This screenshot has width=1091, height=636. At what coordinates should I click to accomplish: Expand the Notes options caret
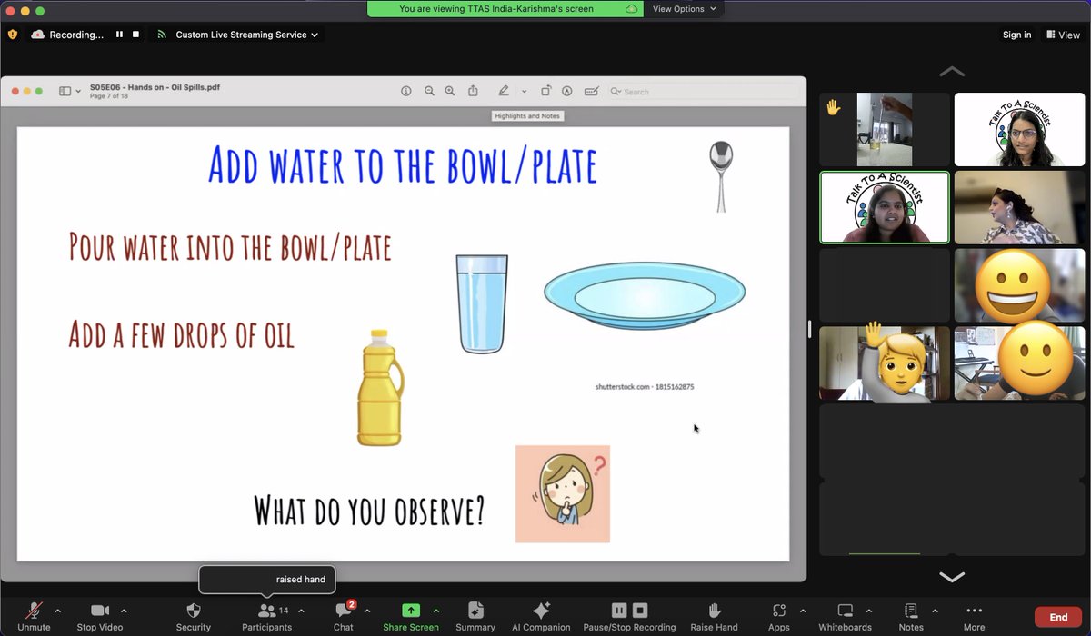pyautogui.click(x=935, y=611)
